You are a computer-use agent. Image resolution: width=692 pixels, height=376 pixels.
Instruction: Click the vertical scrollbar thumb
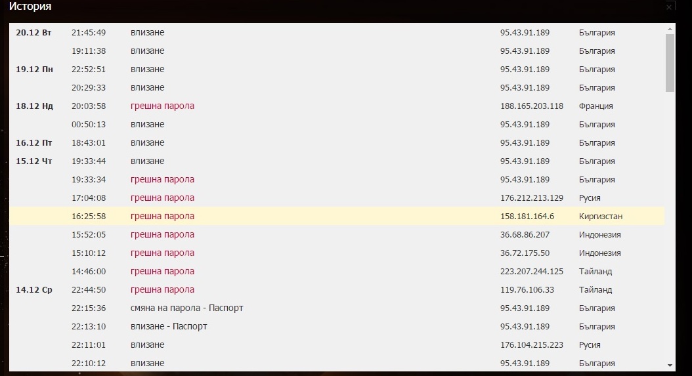point(670,63)
